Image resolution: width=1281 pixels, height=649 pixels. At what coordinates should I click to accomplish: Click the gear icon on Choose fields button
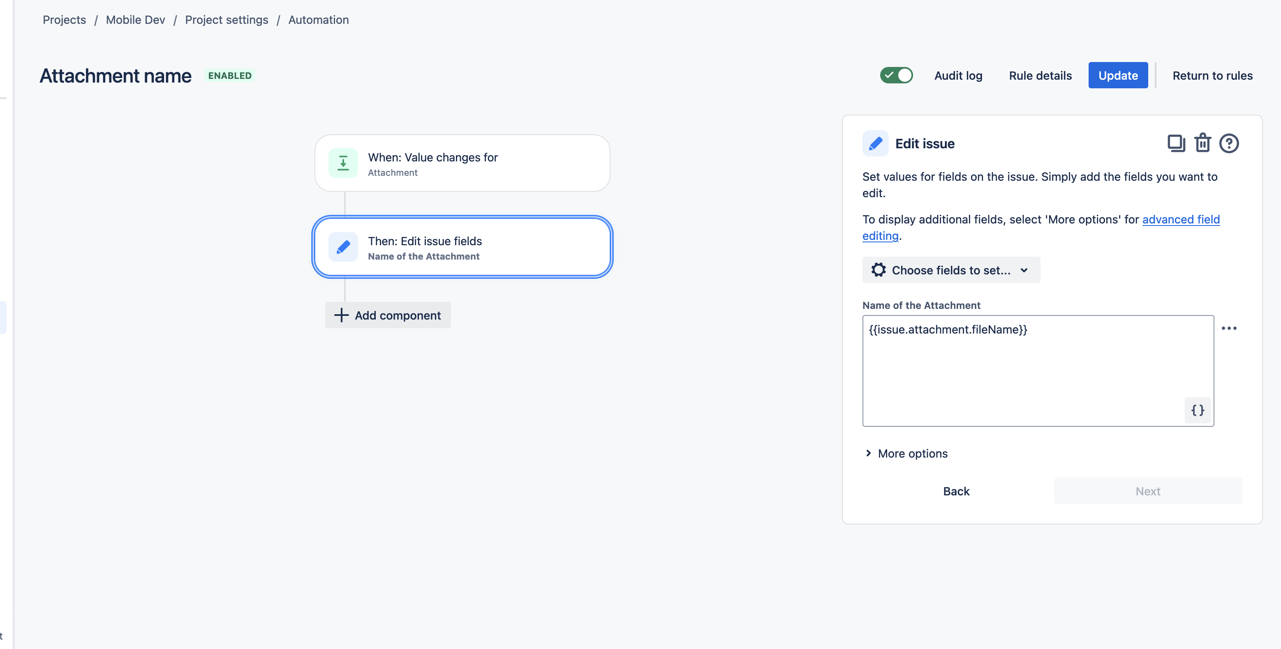879,270
